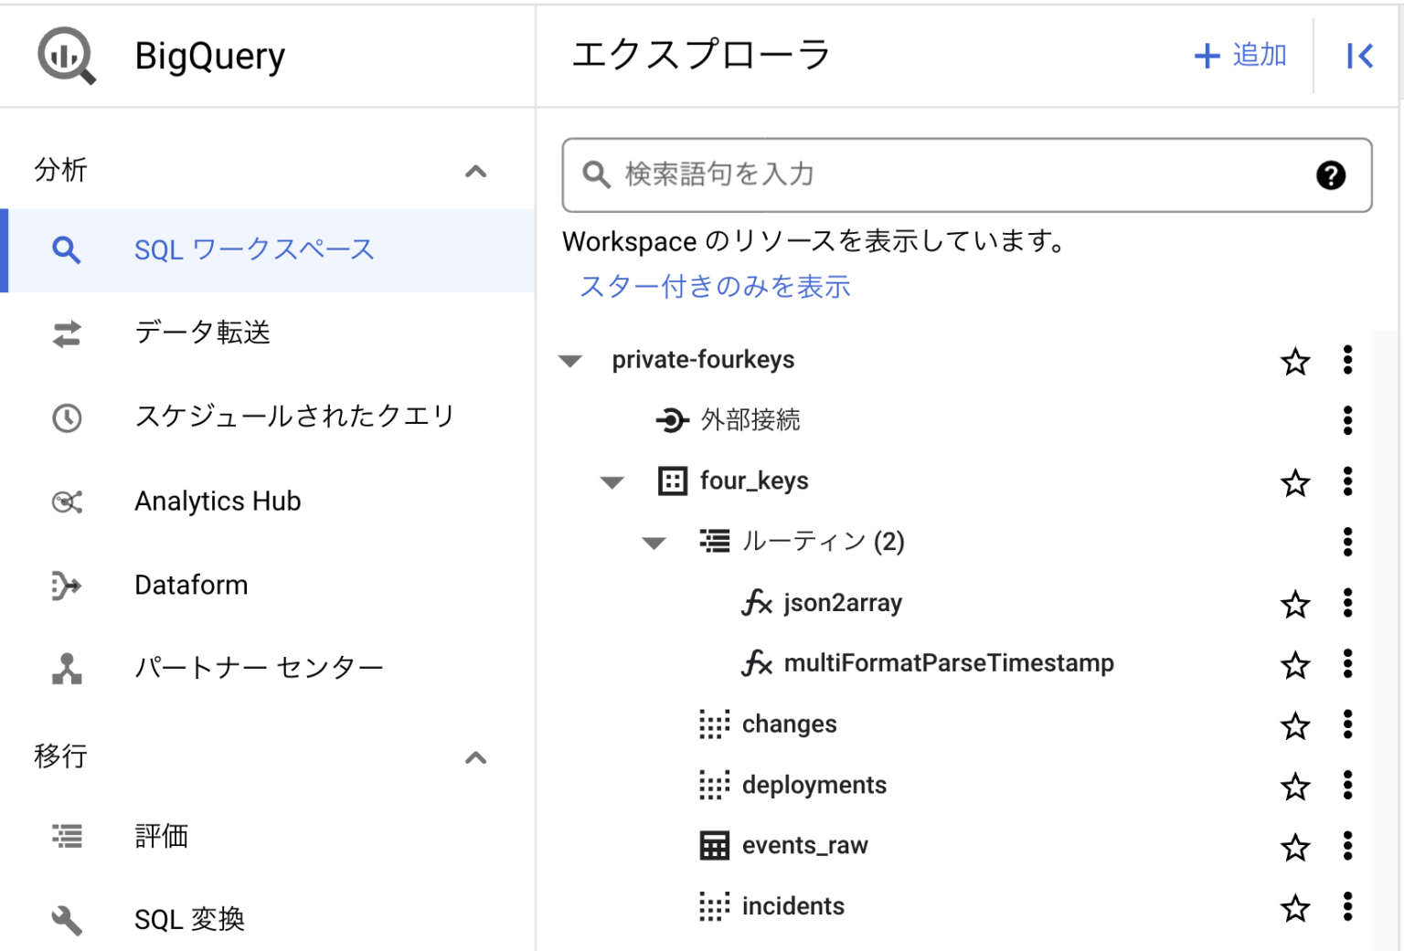This screenshot has width=1404, height=951.
Task: Open the events_raw table
Action: click(805, 845)
